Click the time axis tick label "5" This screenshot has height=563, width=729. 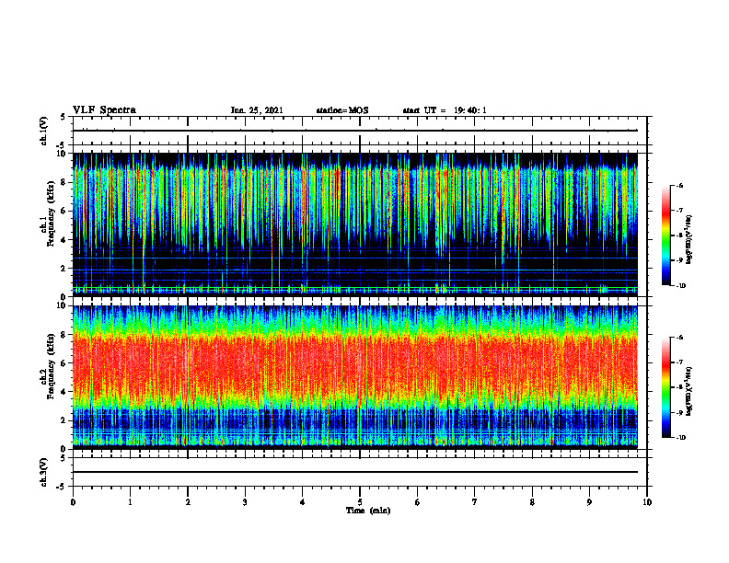[x=360, y=502]
